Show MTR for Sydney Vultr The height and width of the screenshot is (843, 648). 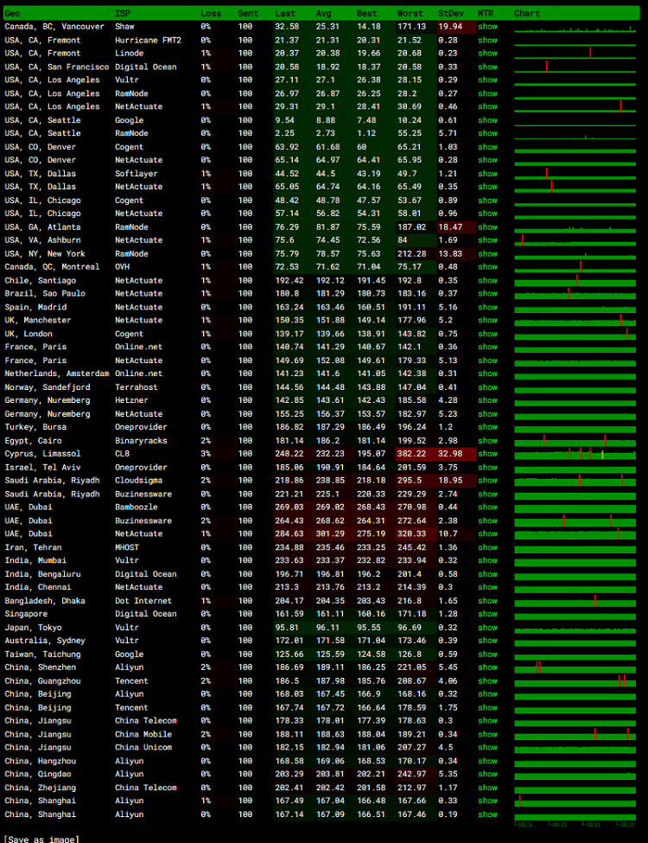(x=487, y=641)
